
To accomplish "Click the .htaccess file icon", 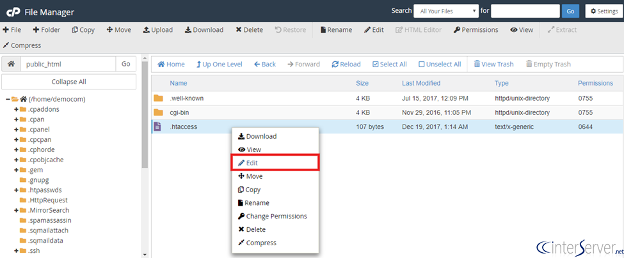I will tap(157, 126).
